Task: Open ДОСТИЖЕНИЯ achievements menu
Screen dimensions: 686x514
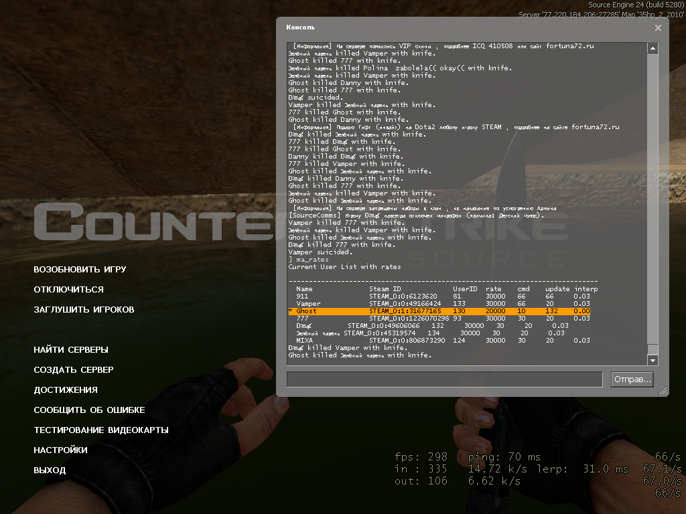Action: click(x=66, y=390)
